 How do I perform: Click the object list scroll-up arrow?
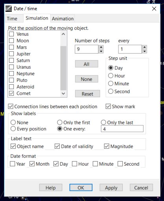coord(63,34)
